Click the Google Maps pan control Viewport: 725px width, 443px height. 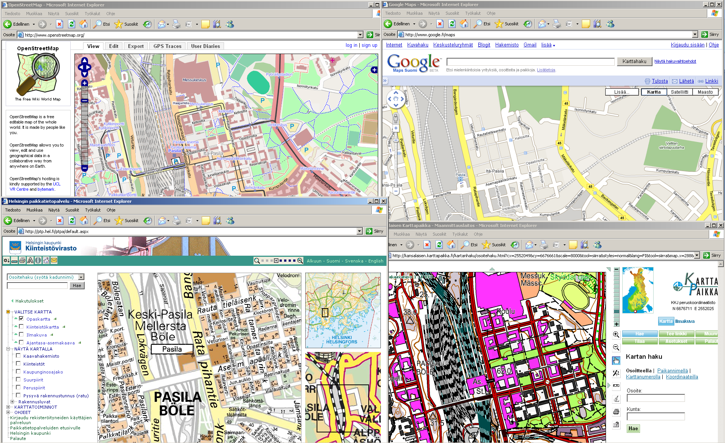pos(396,99)
